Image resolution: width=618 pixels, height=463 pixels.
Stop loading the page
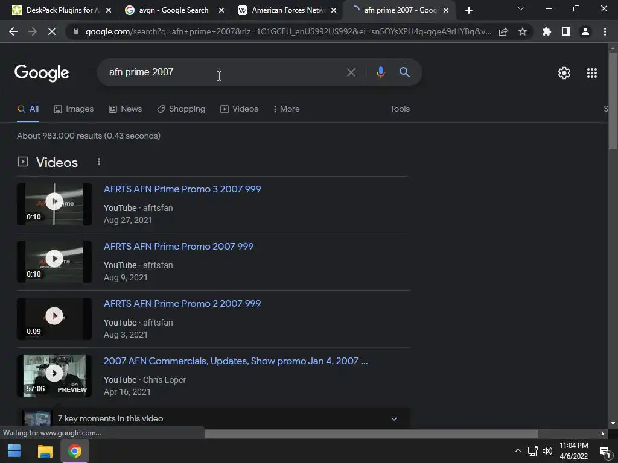52,31
